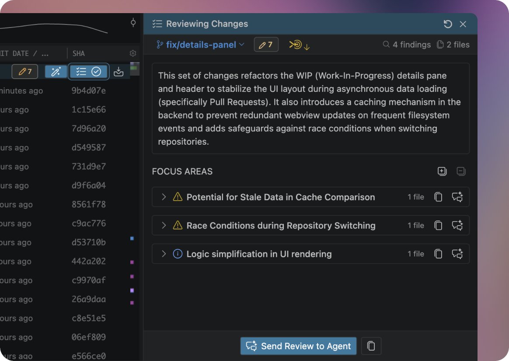Click the commit node icon above the graph
Screen dimensions: 509x361
(x=133, y=23)
